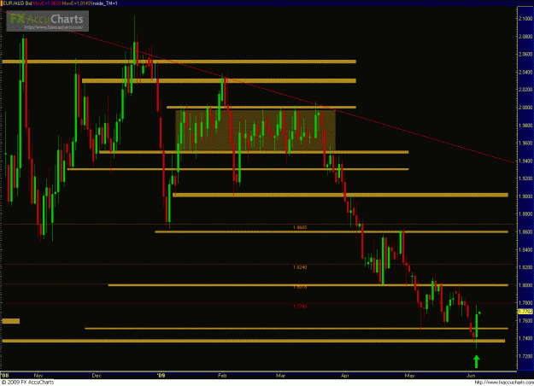Screen dimensions: 534x386
Task: Click the 2.1000 price axis label
Action: click(525, 19)
